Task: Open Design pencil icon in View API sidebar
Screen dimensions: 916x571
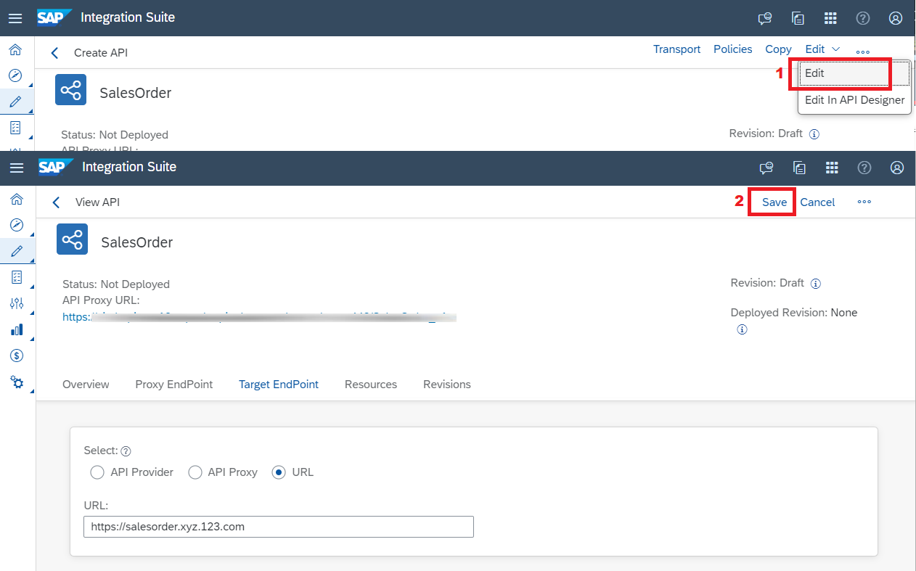Action: point(17,251)
